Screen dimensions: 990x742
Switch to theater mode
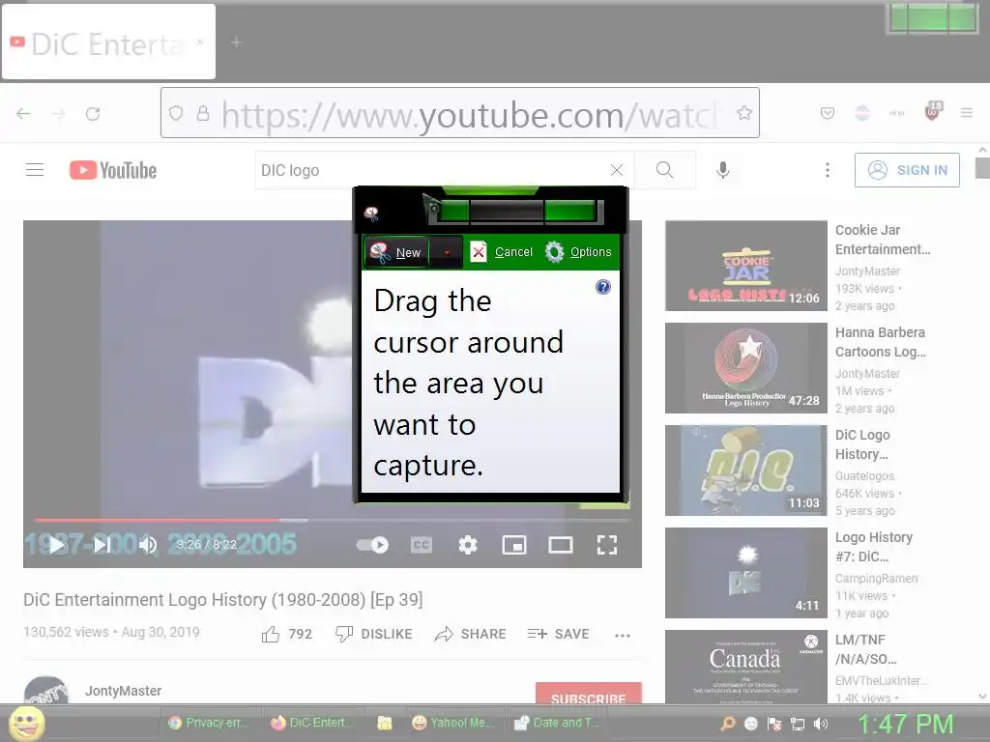[560, 545]
